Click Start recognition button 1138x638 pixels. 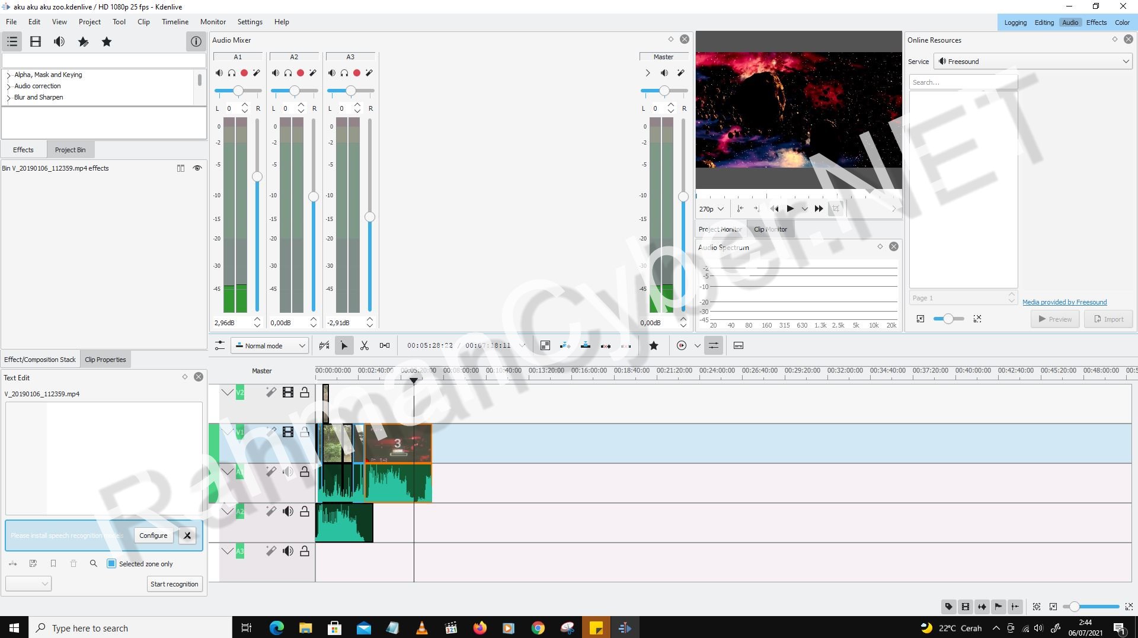174,584
